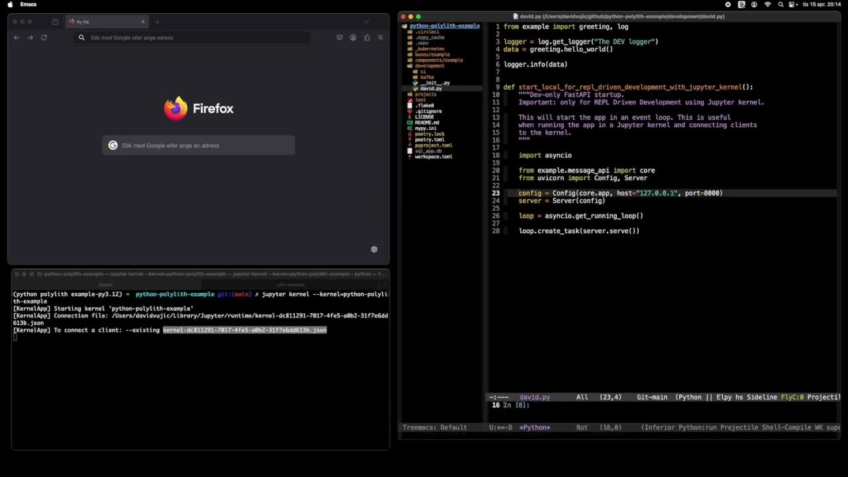
Task: Open workspace.toml in Treemacs
Action: point(434,156)
